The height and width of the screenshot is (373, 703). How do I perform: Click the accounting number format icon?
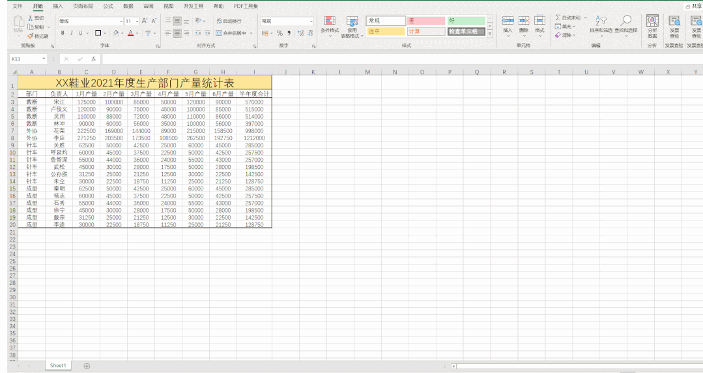265,33
